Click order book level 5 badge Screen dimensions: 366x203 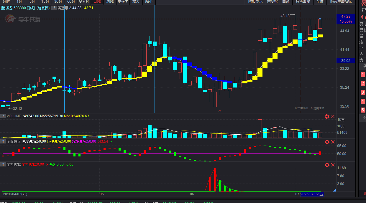(363, 110)
